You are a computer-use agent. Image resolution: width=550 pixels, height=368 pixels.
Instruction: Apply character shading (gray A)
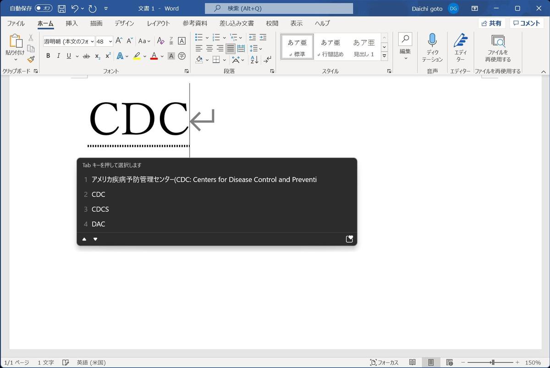171,56
